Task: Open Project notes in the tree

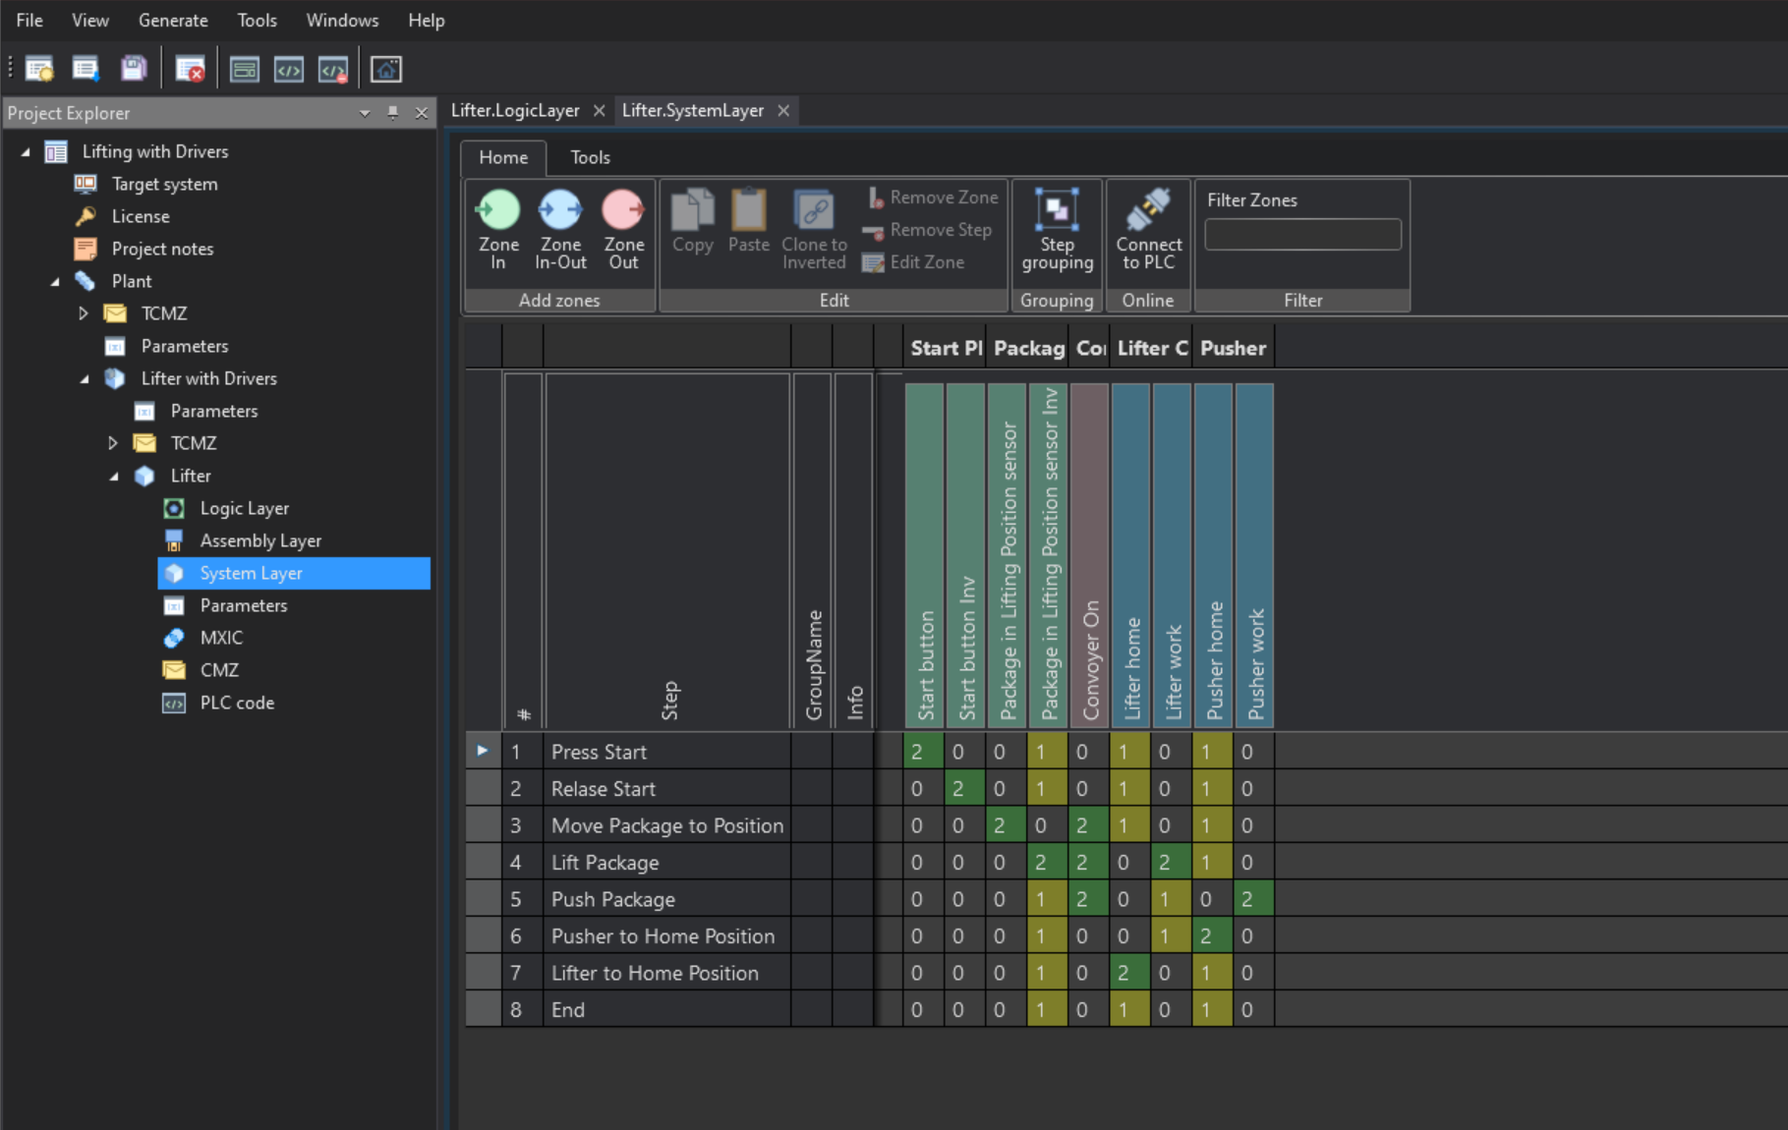Action: pos(162,249)
